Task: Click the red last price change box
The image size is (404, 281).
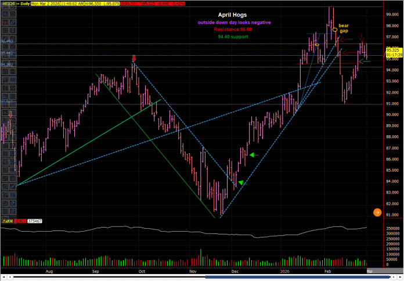Action: pos(175,3)
